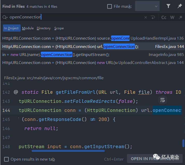
Task: Select UploadControllerAbstract.java 144 result row
Action: coord(93,63)
